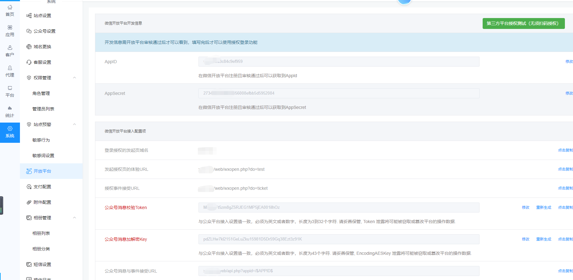The height and width of the screenshot is (280, 573).
Task: Click 修改 link beside AppID
Action: 569,62
